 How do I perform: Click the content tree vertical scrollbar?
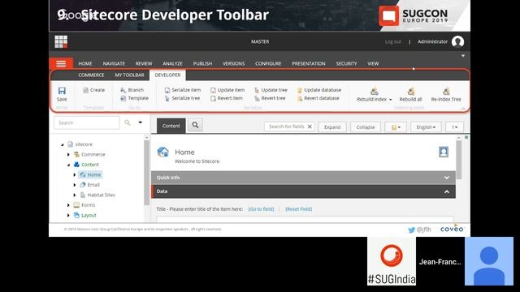pos(146,172)
